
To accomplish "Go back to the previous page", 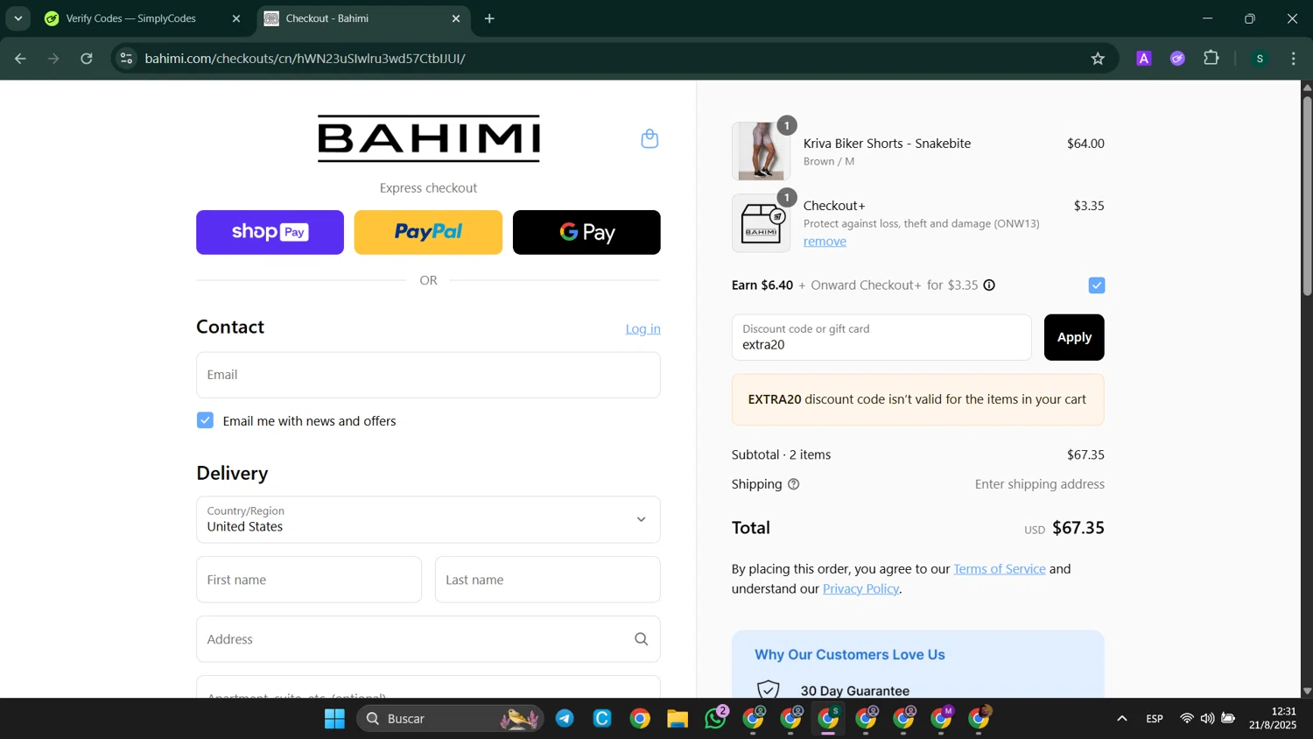I will coord(20,59).
